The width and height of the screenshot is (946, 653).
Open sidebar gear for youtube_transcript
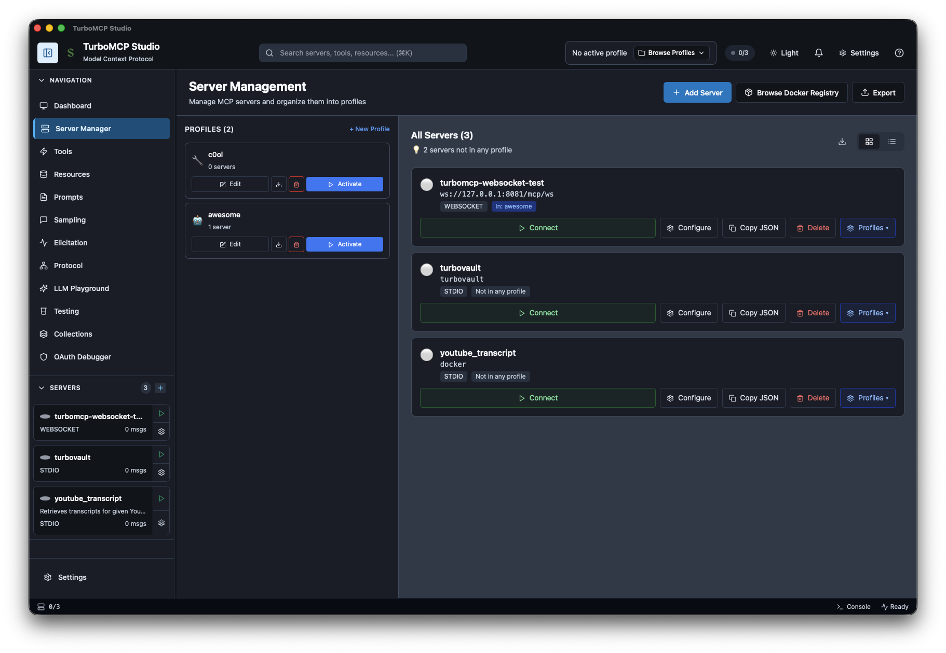tap(161, 523)
